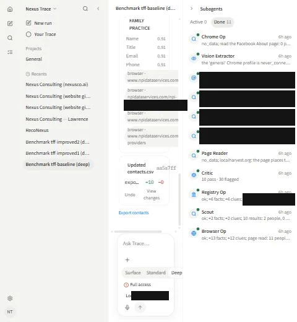
Task: Click the microphone voice input icon
Action: (x=127, y=307)
